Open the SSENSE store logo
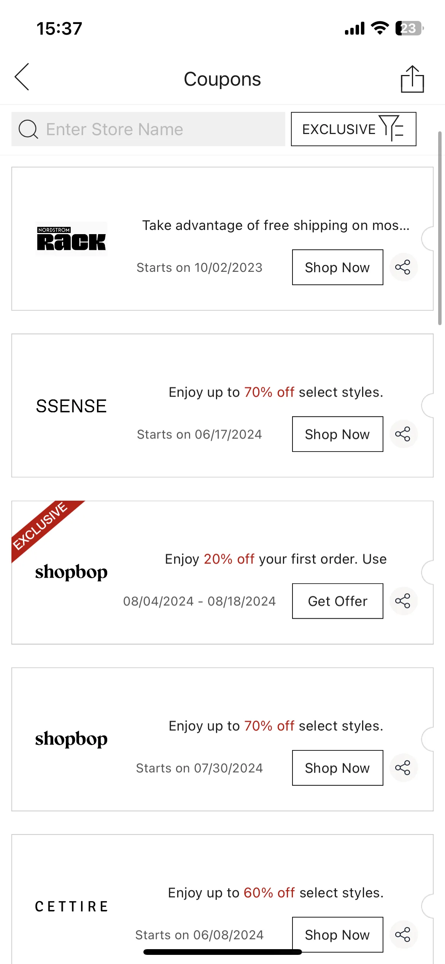The height and width of the screenshot is (964, 445). point(71,406)
